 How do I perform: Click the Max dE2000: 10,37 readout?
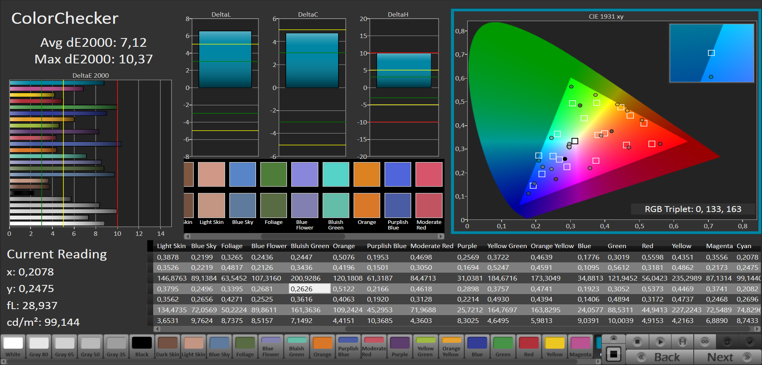point(94,59)
